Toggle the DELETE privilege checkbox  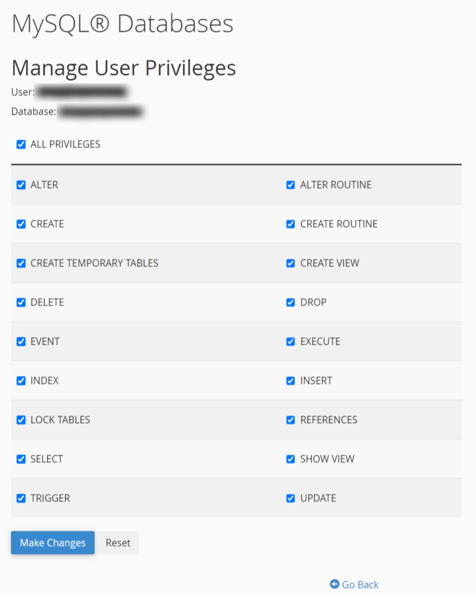[x=22, y=303]
